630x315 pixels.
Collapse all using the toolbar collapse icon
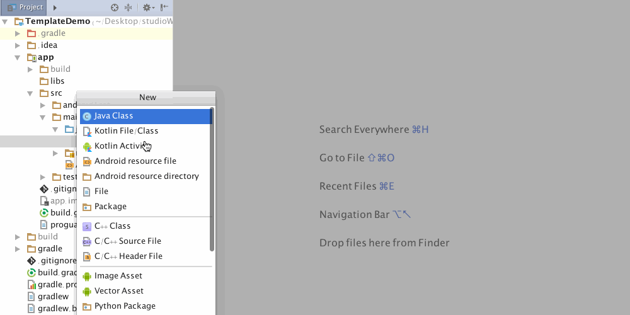tap(128, 7)
